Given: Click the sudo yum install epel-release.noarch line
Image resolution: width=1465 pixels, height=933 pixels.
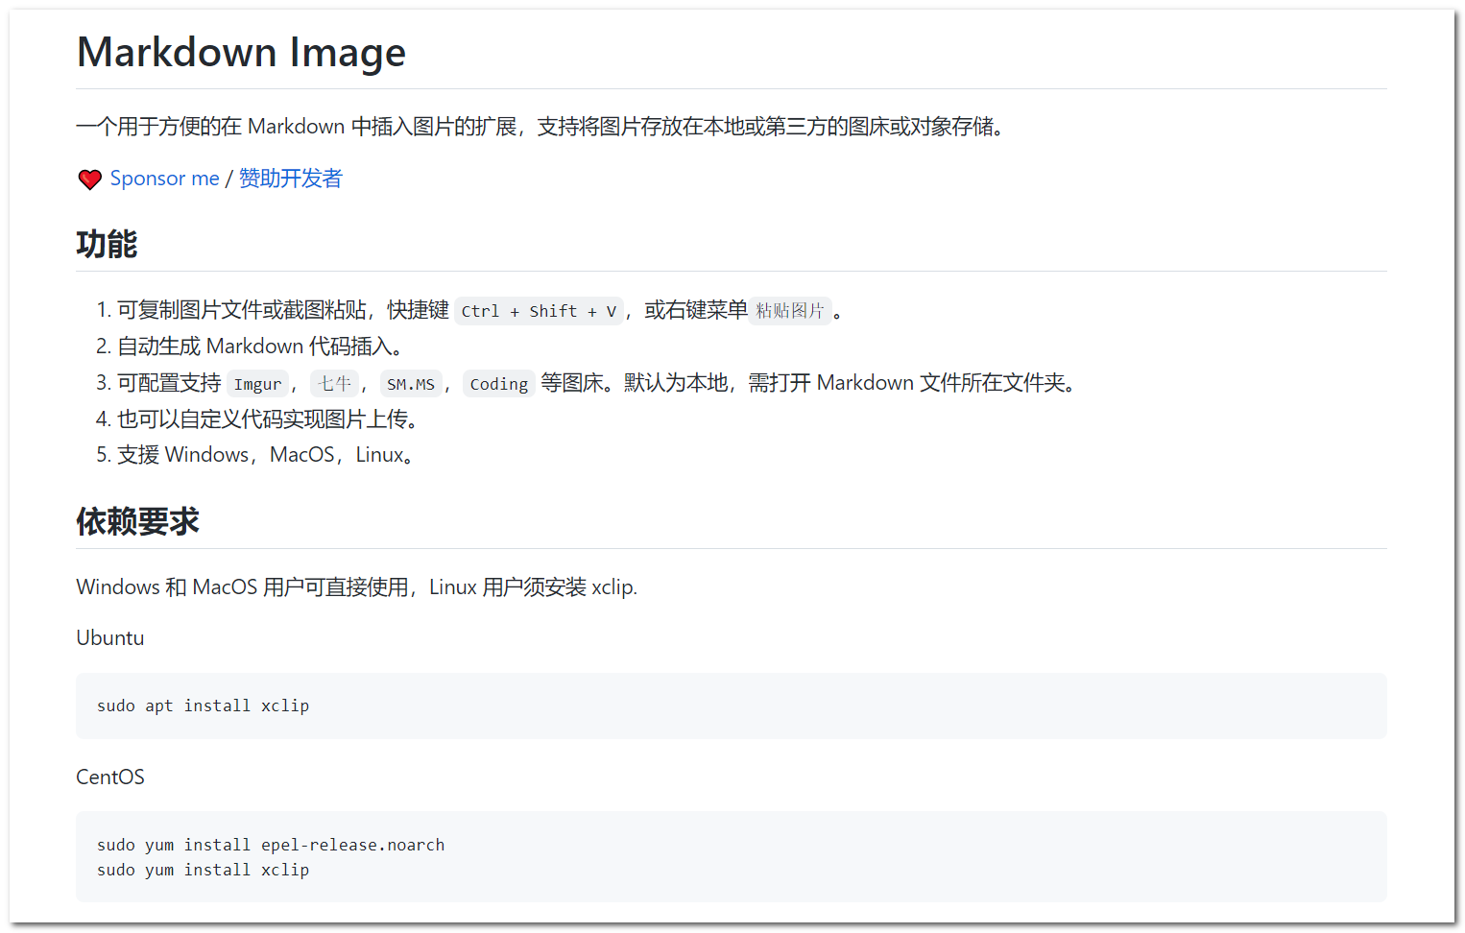Looking at the screenshot, I should coord(271,845).
